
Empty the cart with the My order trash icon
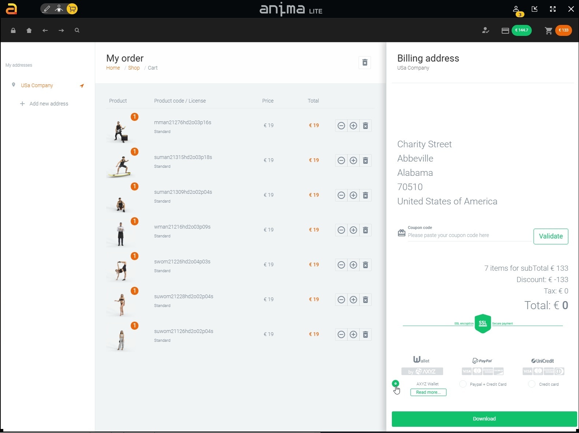point(365,63)
